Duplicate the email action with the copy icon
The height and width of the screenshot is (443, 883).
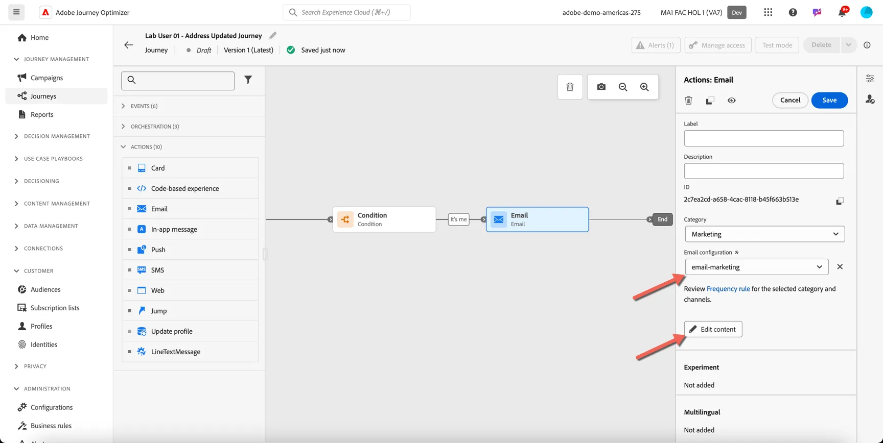click(x=710, y=101)
